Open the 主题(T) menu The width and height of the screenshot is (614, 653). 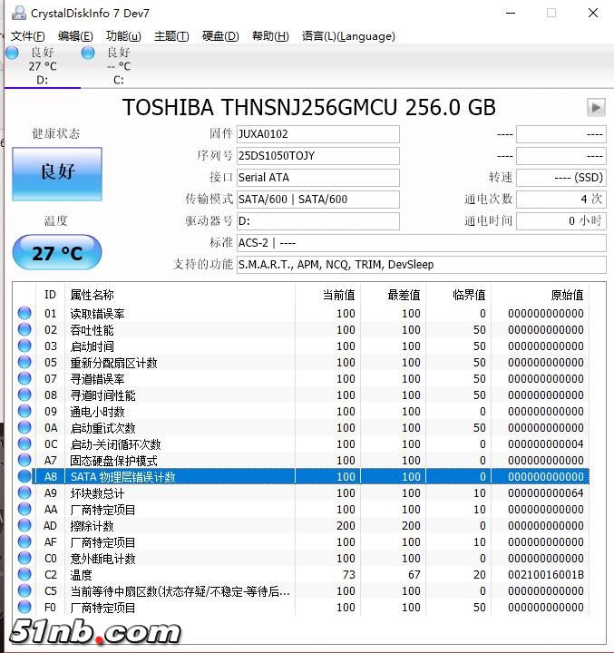(x=171, y=36)
